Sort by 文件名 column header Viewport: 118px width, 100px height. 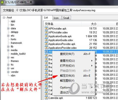(x=62, y=24)
